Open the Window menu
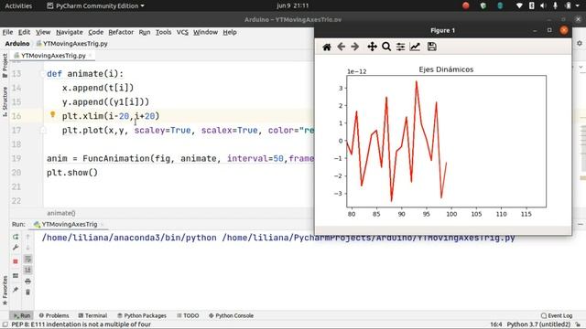The width and height of the screenshot is (586, 329). pos(205,32)
